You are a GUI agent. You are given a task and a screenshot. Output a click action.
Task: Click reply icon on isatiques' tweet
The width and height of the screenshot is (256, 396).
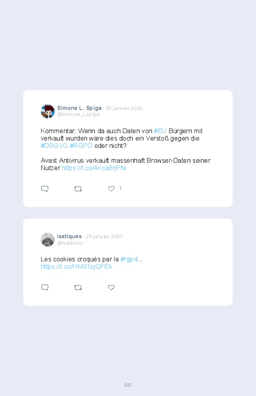(45, 288)
